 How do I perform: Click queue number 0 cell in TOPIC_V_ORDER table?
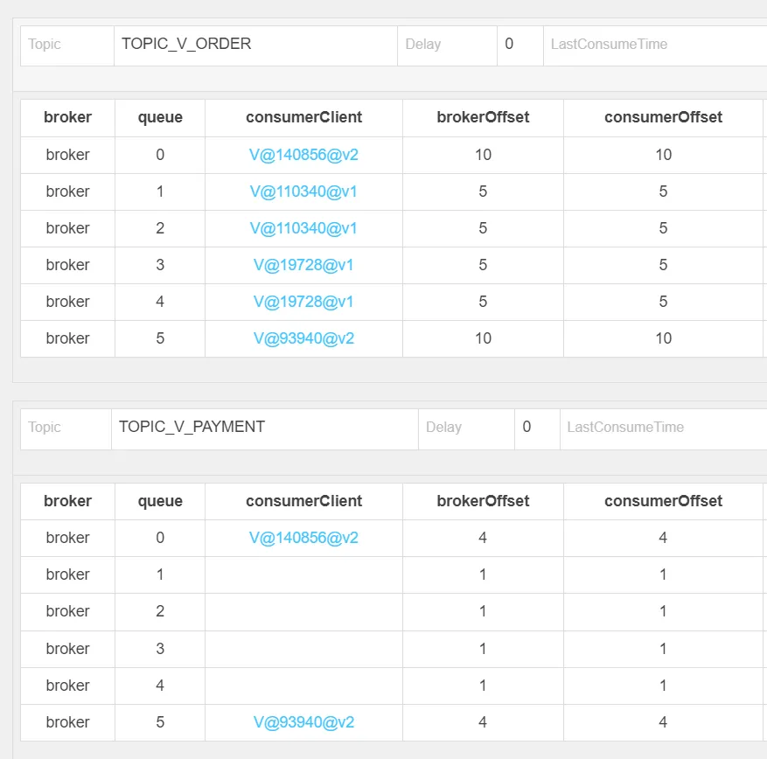(160, 155)
